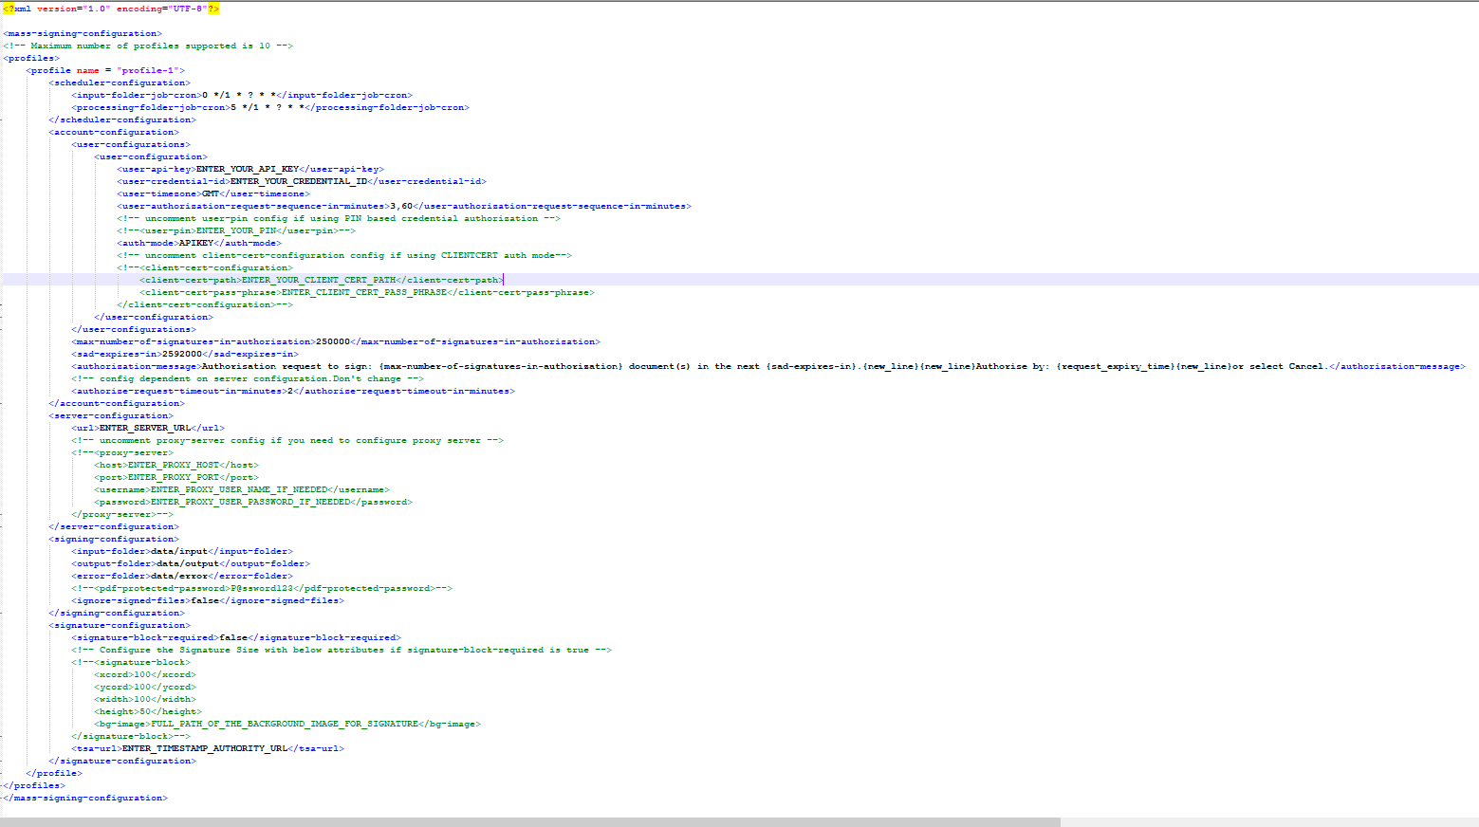
Task: Click the ENTER_CLIENT_CERT_PASS_PHRASE placeholder
Action: (364, 292)
